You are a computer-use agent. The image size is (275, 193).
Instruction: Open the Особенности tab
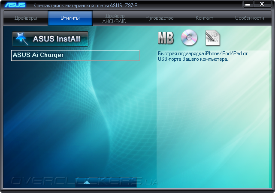click(x=249, y=18)
